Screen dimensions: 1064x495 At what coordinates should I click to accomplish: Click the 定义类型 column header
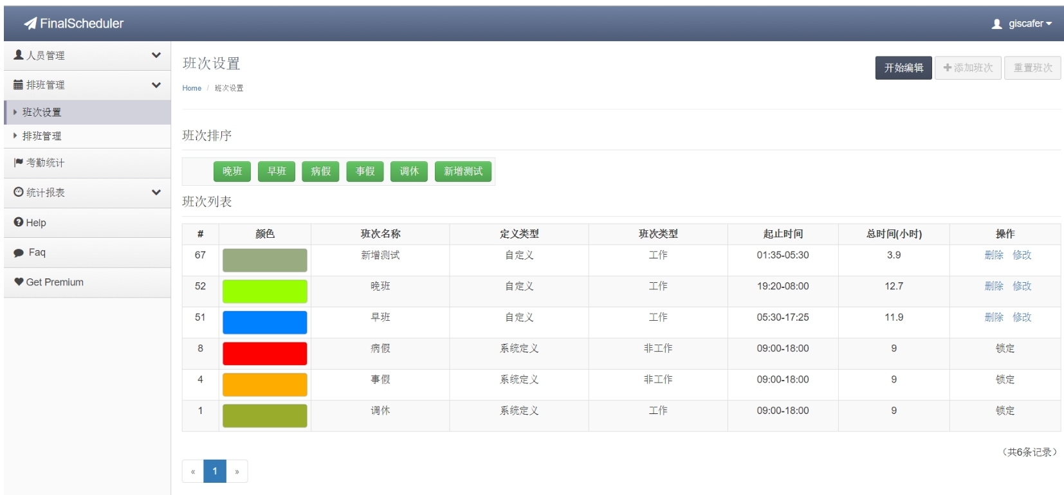[519, 234]
